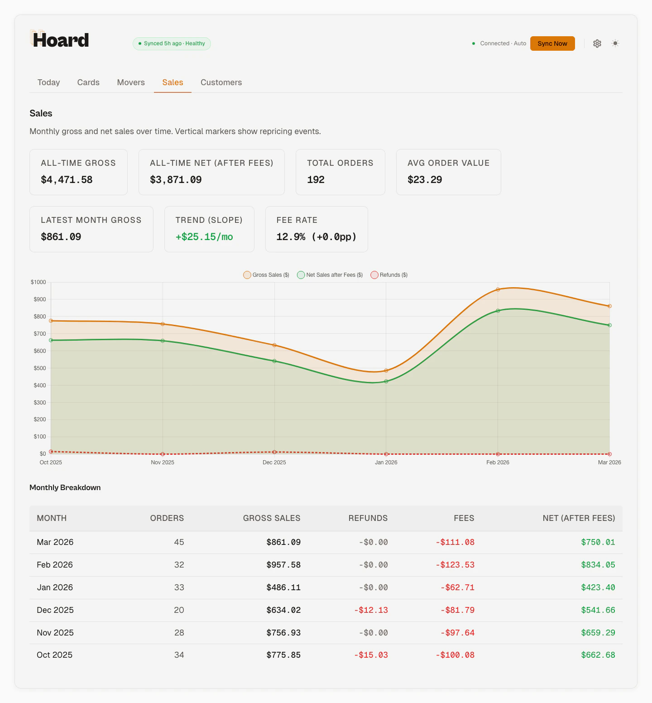Click the green dot in the Synced badge
Image resolution: width=652 pixels, height=703 pixels.
click(140, 43)
